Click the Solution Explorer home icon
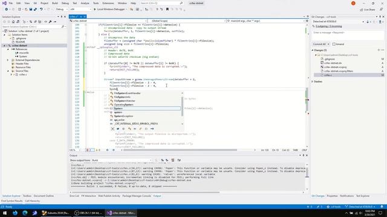Screen dimensions: 387x217 click(x=13, y=22)
